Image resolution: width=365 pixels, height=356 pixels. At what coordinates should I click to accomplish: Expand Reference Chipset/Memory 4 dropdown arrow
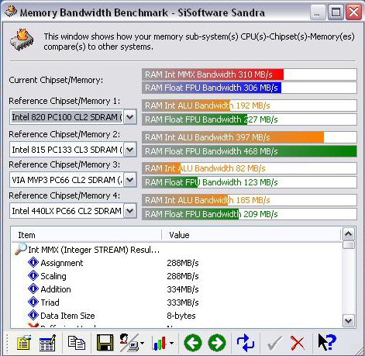pyautogui.click(x=129, y=211)
